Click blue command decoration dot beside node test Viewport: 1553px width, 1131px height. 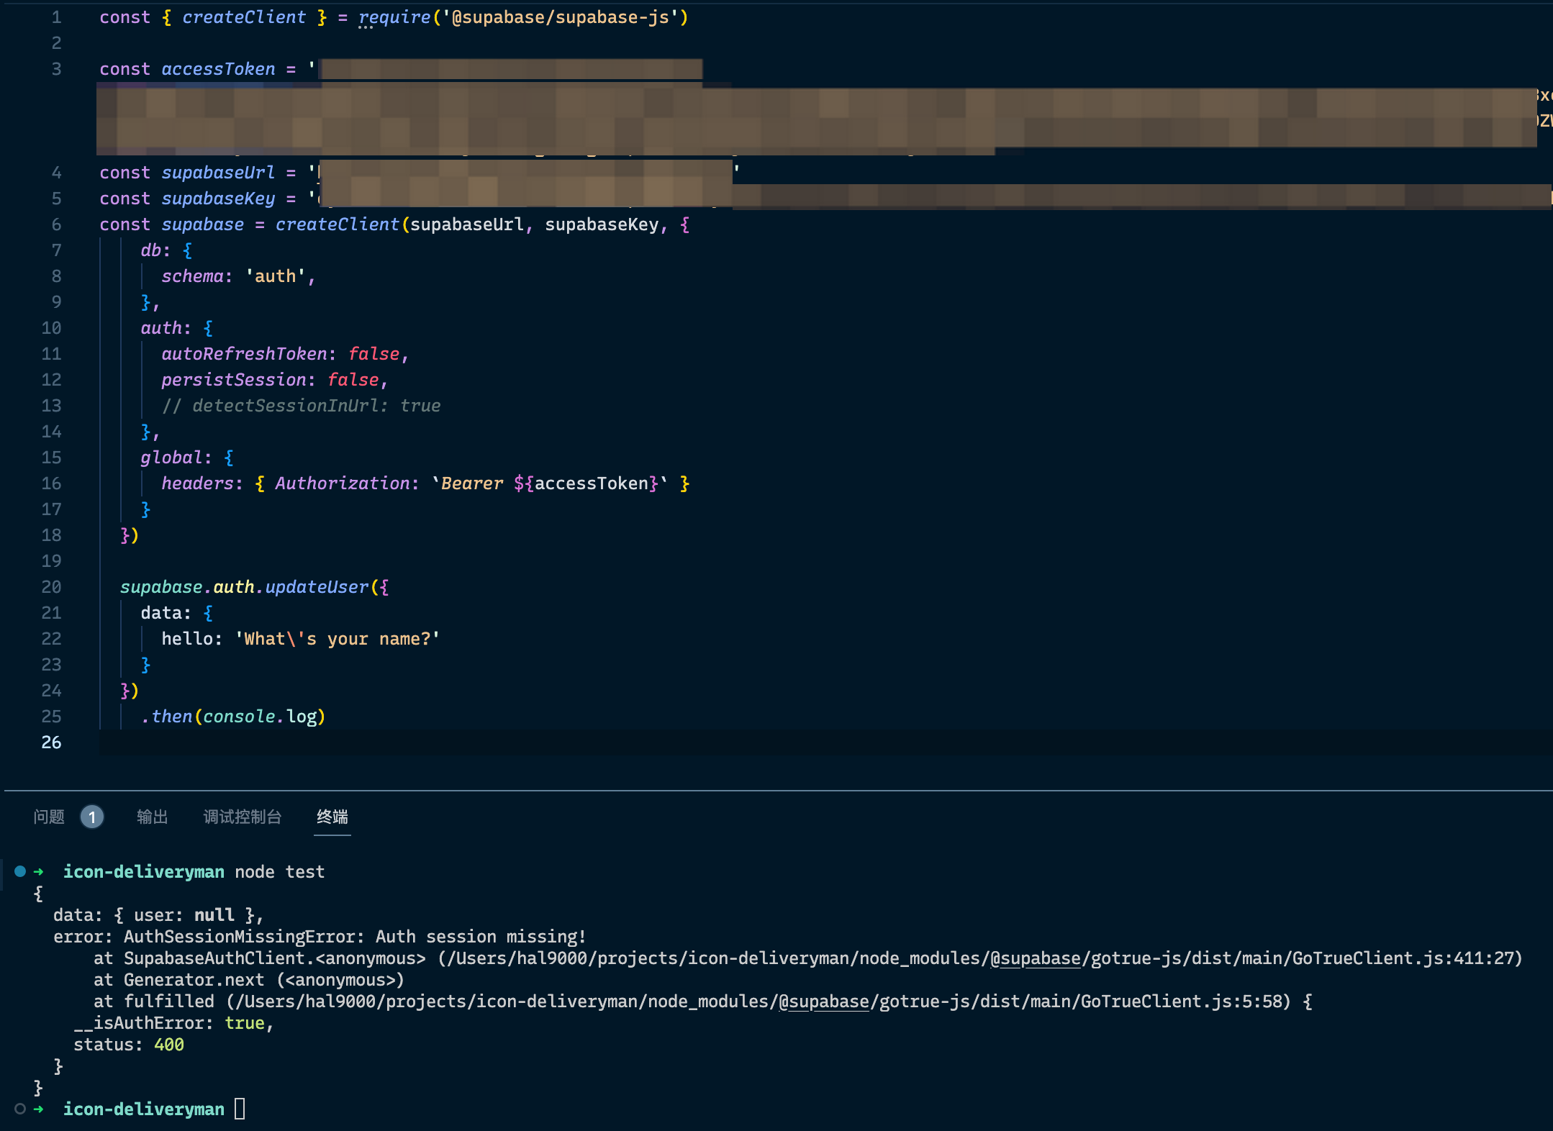tap(20, 871)
